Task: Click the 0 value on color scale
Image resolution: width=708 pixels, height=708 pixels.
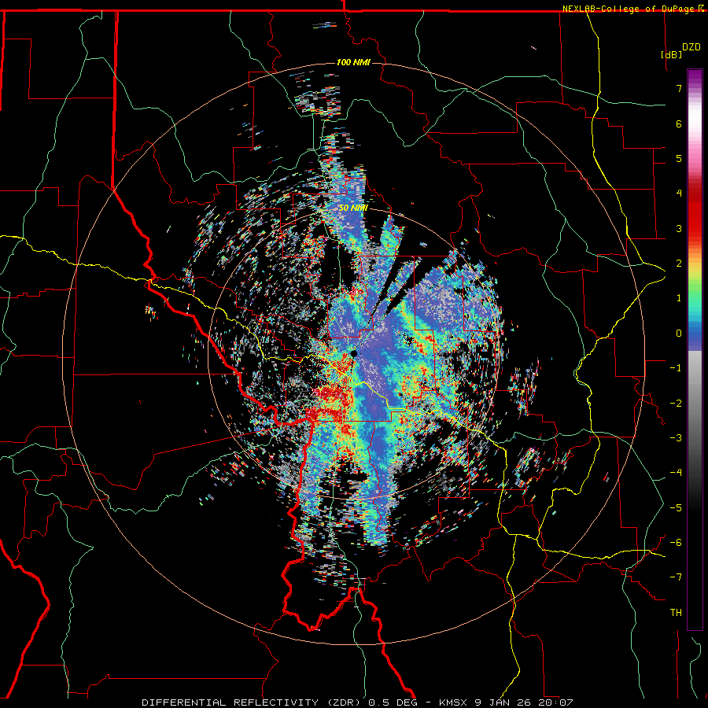Action: [x=679, y=334]
